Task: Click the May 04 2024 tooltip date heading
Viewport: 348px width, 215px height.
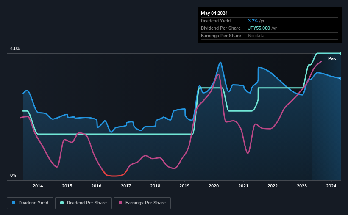Action: click(x=214, y=13)
